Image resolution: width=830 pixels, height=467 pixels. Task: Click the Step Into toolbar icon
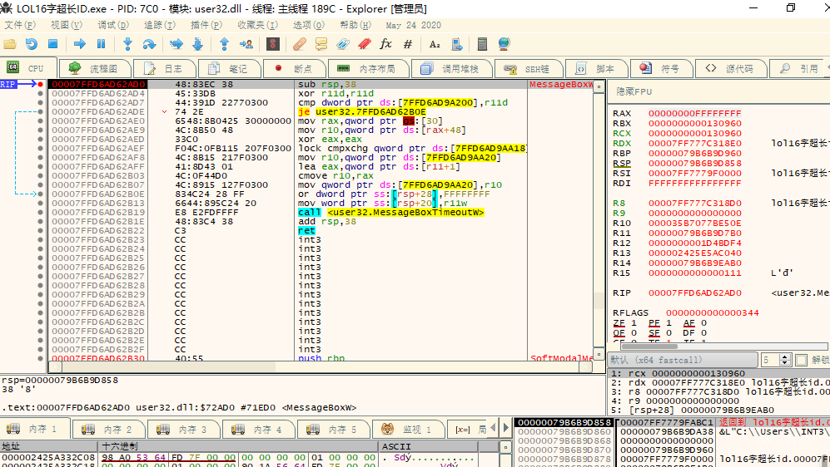(127, 44)
